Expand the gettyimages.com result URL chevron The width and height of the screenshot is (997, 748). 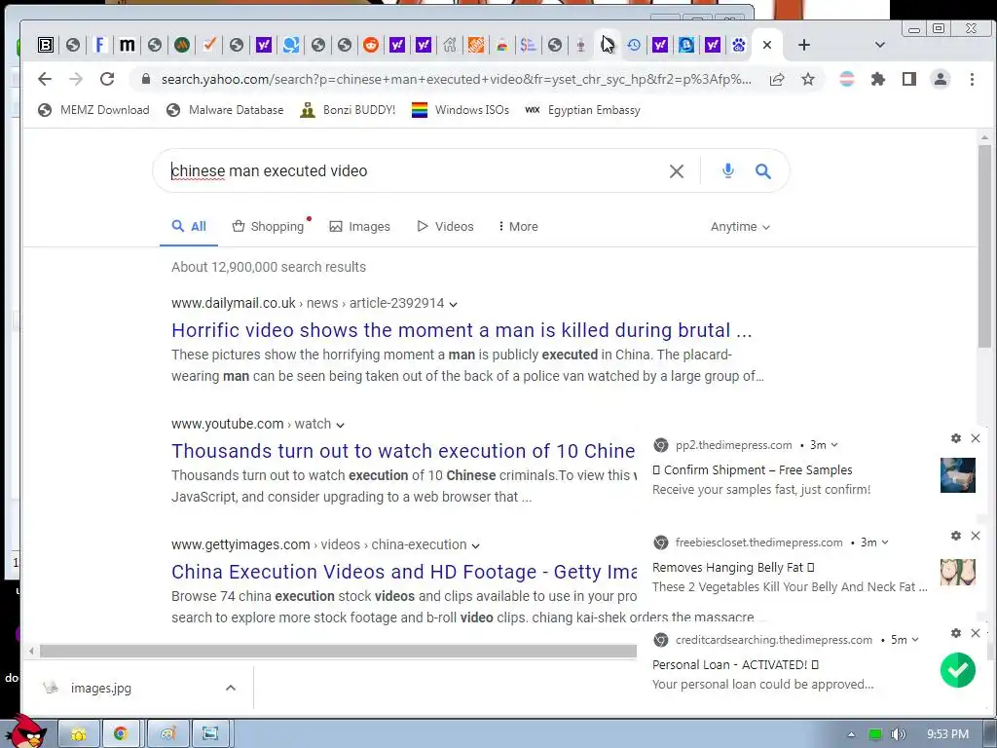475,546
